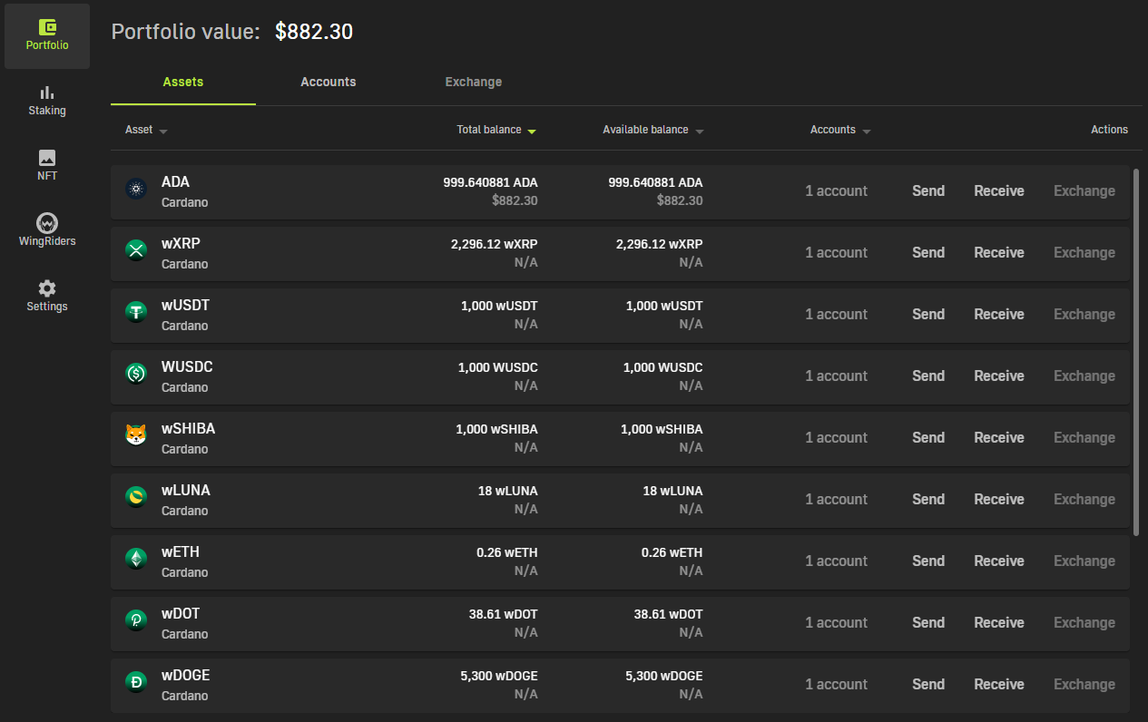Image resolution: width=1148 pixels, height=722 pixels.
Task: Open the 1 account link for wDOT
Action: click(836, 622)
